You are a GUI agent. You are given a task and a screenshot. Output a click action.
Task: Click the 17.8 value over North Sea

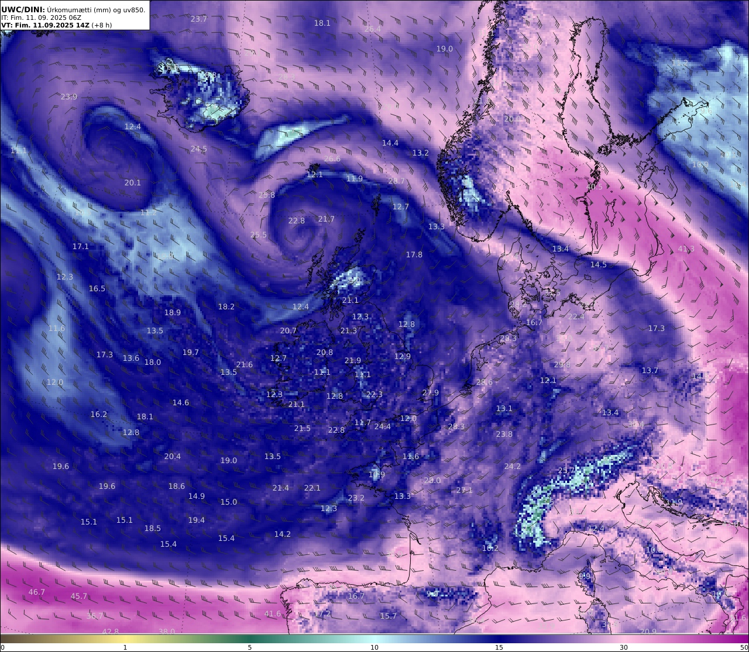pyautogui.click(x=414, y=254)
